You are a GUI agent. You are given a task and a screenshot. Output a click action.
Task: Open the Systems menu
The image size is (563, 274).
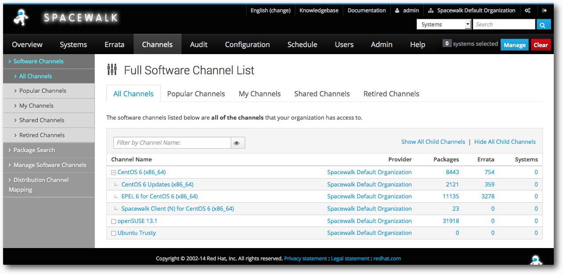73,44
